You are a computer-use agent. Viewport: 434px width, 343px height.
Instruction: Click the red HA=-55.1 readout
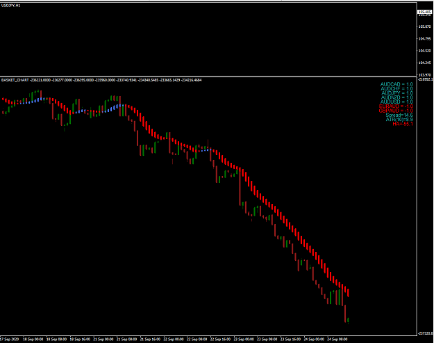[x=403, y=124]
